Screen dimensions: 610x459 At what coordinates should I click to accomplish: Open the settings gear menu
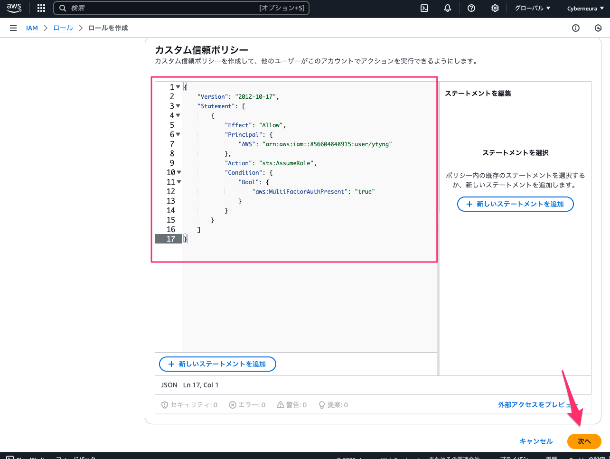pyautogui.click(x=495, y=8)
